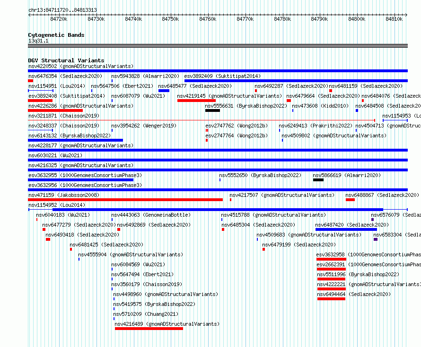The height and width of the screenshot is (347, 421).
Task: Click purple marker of nsv6583304
Action: 376,239
